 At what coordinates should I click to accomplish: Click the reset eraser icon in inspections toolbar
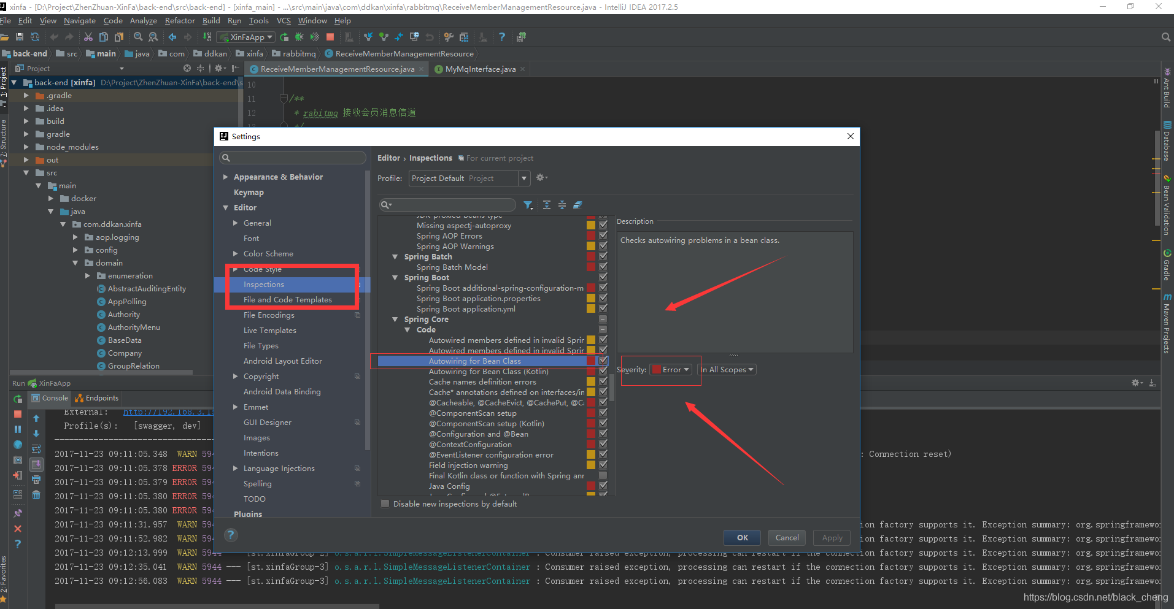point(577,205)
